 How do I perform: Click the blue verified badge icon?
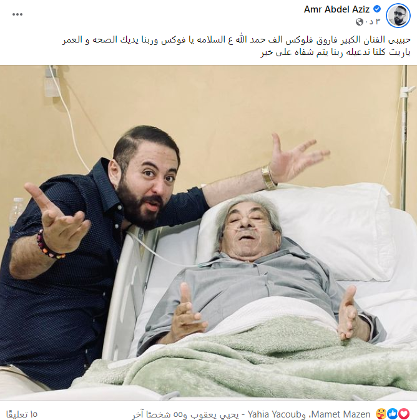point(377,9)
